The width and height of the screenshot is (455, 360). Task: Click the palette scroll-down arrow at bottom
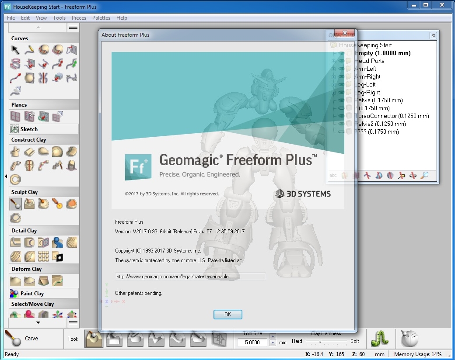[x=38, y=322]
